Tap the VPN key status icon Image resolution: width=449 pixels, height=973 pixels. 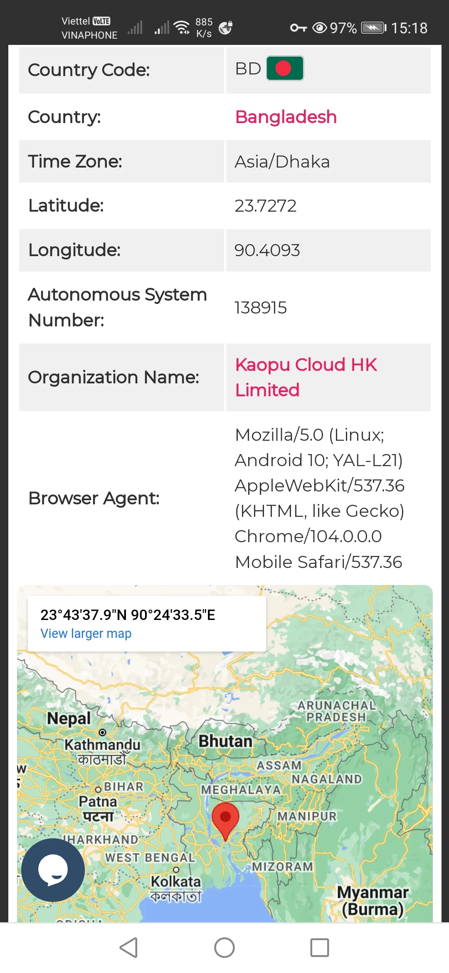click(x=299, y=28)
